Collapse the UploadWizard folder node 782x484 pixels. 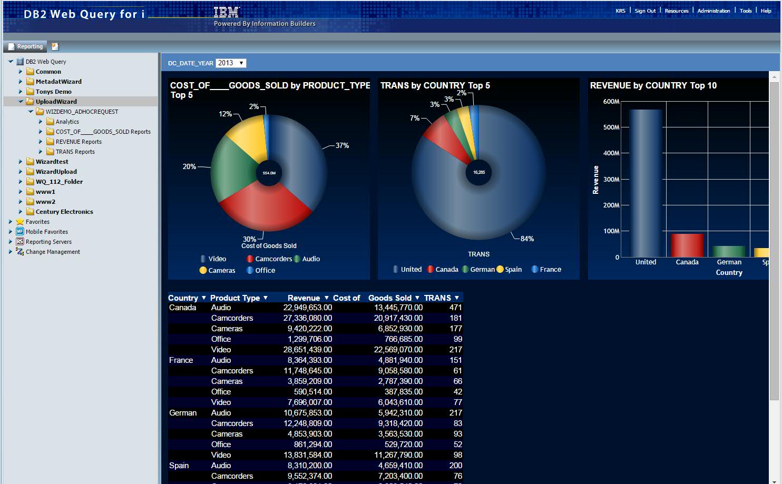point(21,102)
